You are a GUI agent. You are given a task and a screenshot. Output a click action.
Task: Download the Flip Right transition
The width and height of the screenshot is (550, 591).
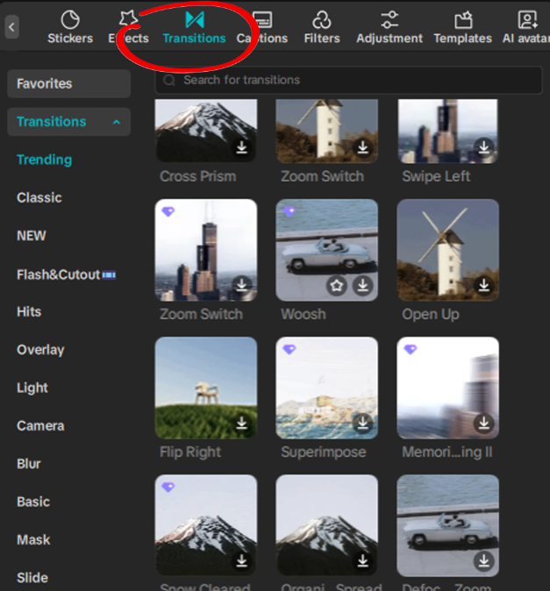point(241,424)
